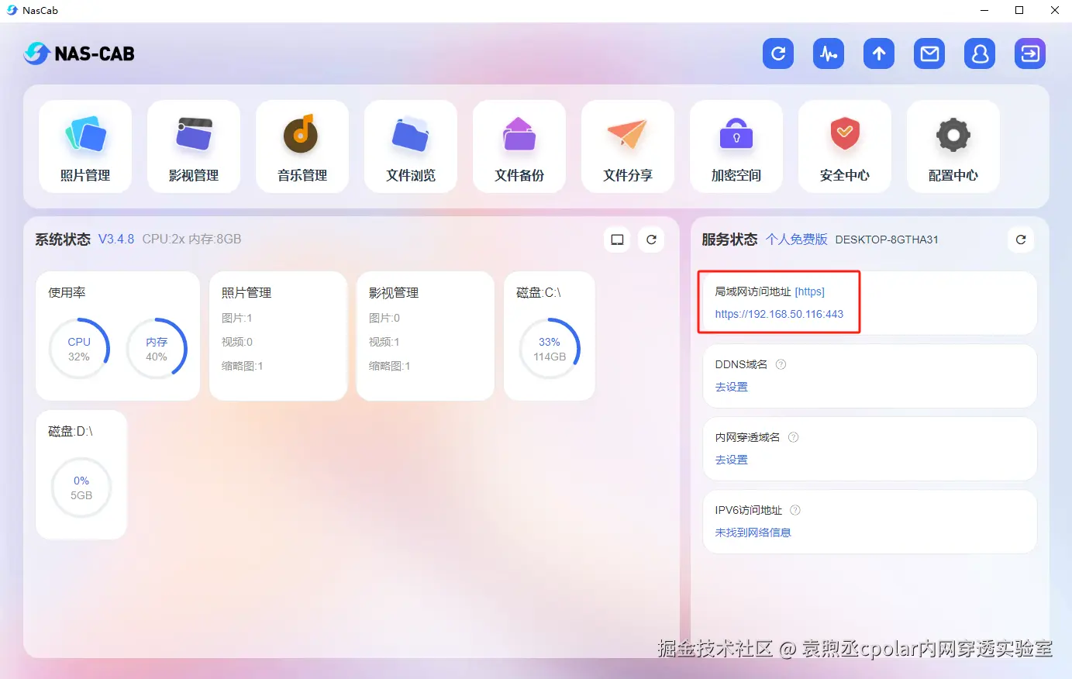Click the 系统状态 display monitor icon
Viewport: 1072px width, 679px height.
617,240
